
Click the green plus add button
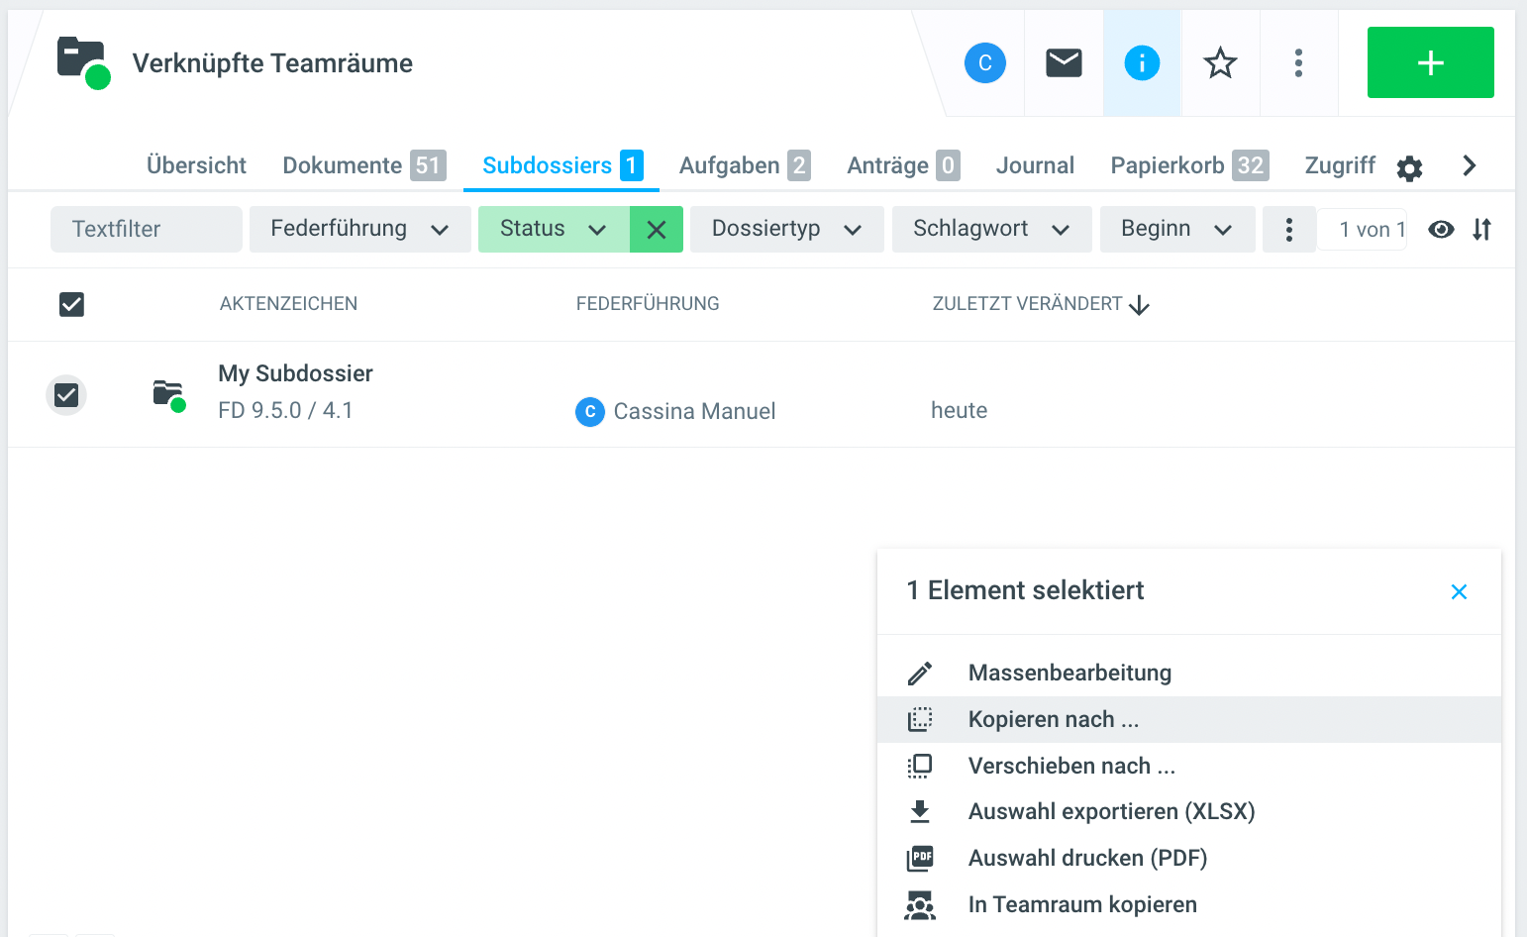(x=1430, y=63)
